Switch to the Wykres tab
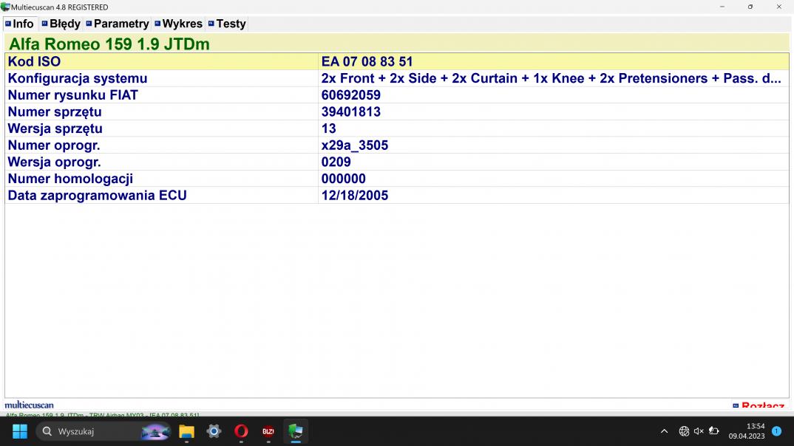 (x=179, y=24)
